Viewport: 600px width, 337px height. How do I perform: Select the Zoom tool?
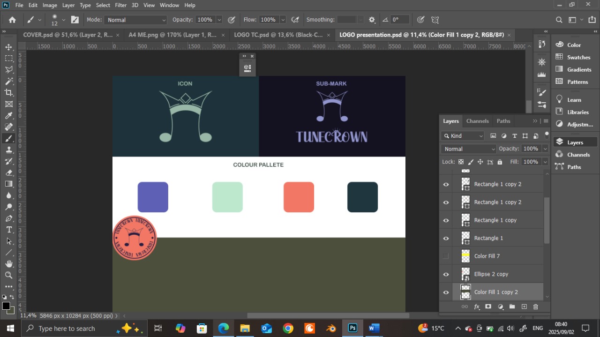(9, 275)
